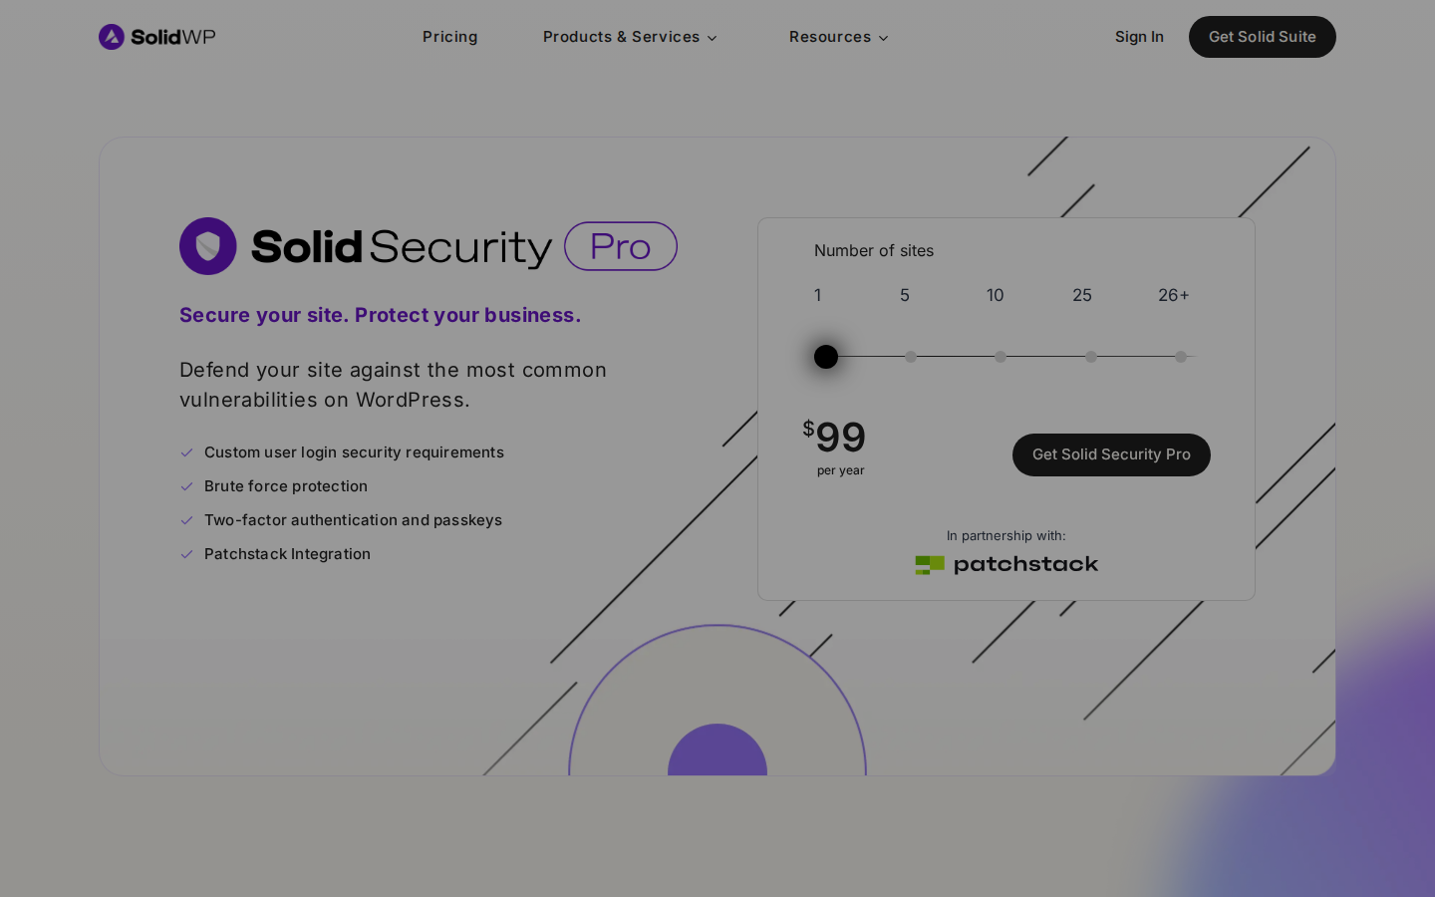
Task: Select the 10 sites stop on slider
Action: [x=1001, y=356]
